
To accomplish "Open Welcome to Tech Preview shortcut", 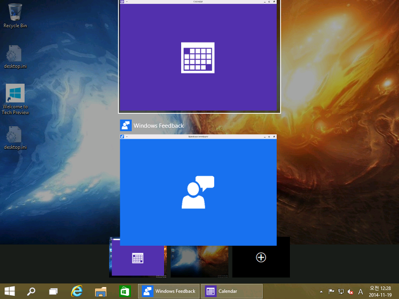I will tap(15, 99).
